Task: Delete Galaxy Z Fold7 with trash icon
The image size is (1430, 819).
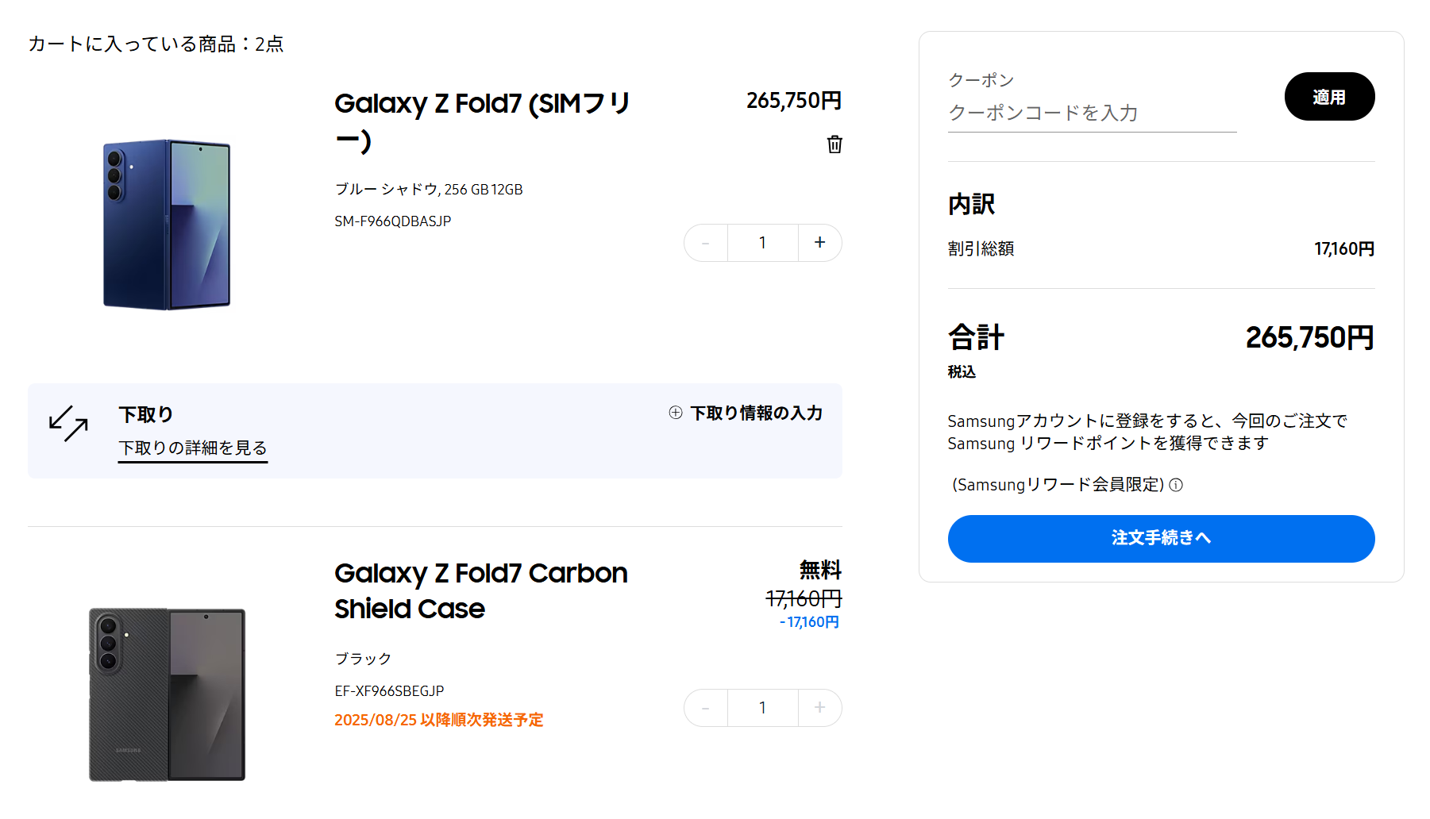Action: (x=834, y=144)
